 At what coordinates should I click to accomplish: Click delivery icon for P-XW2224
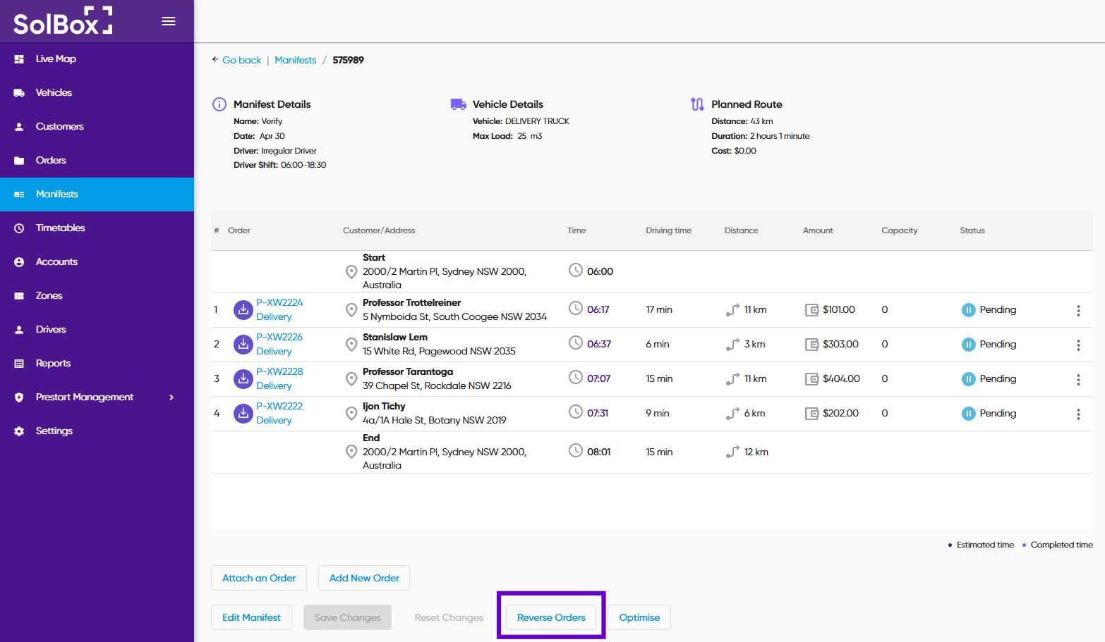click(243, 309)
